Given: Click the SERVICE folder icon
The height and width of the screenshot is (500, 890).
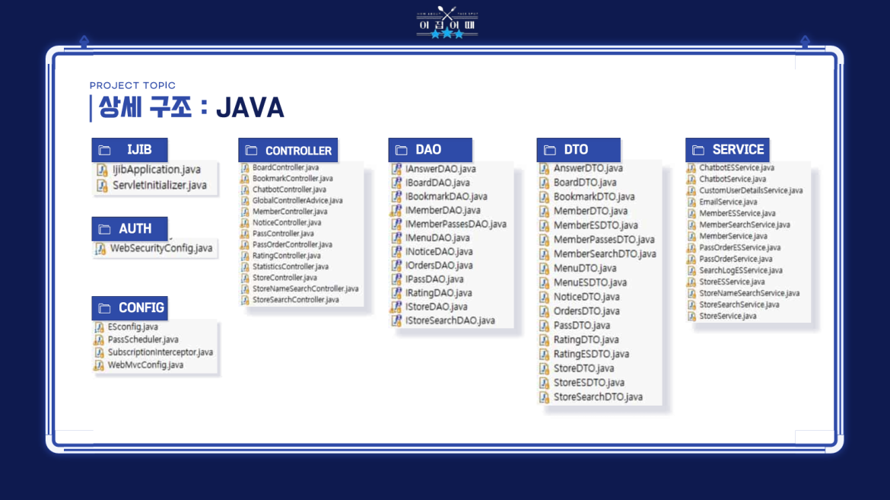Looking at the screenshot, I should pos(698,150).
